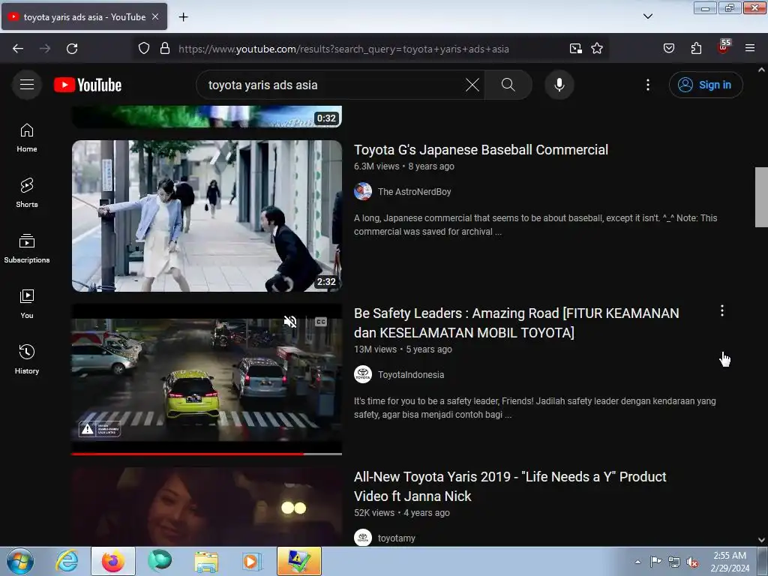Viewport: 768px width, 576px height.
Task: Expand the list all tabs chevron
Action: tap(647, 16)
